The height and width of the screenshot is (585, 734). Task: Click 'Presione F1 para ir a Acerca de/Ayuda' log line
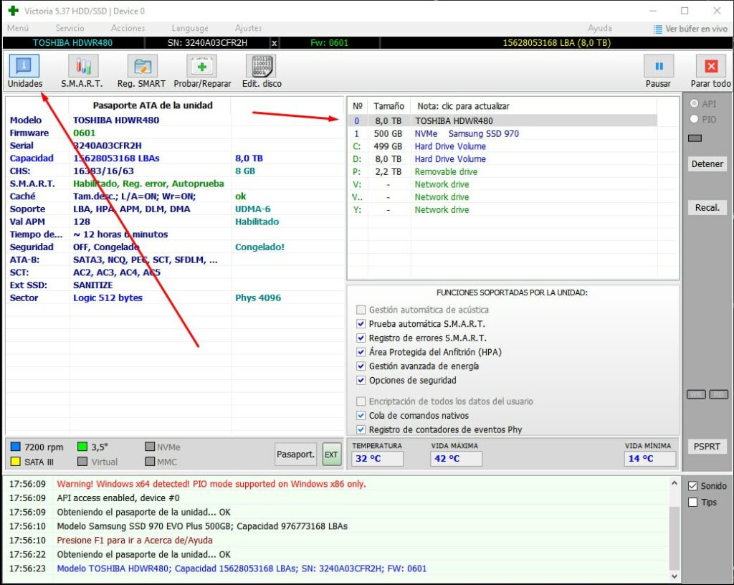click(x=135, y=541)
